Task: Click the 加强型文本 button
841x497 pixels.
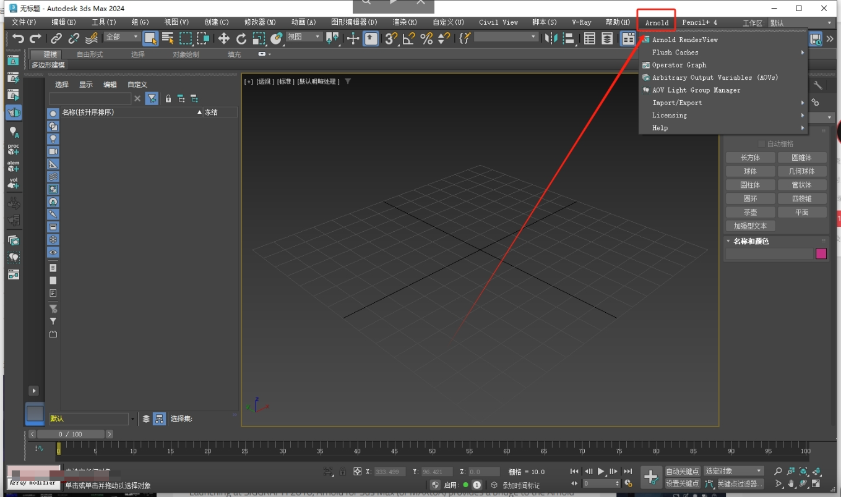Action: click(x=750, y=226)
